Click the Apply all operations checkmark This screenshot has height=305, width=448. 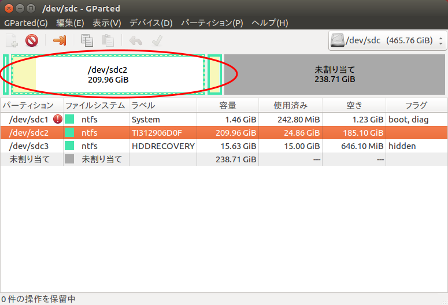coord(157,40)
